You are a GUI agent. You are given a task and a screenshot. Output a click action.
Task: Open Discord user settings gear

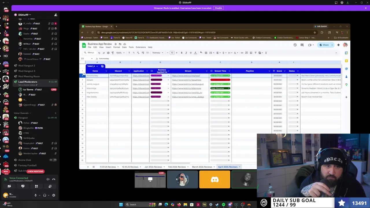[x=53, y=196]
